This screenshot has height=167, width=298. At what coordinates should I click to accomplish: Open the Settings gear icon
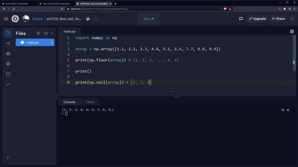click(8, 64)
